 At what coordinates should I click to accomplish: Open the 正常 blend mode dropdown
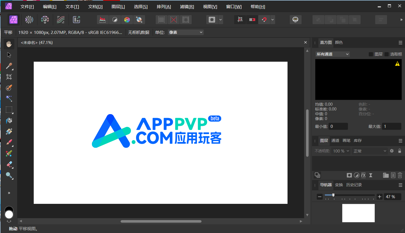[370, 151]
